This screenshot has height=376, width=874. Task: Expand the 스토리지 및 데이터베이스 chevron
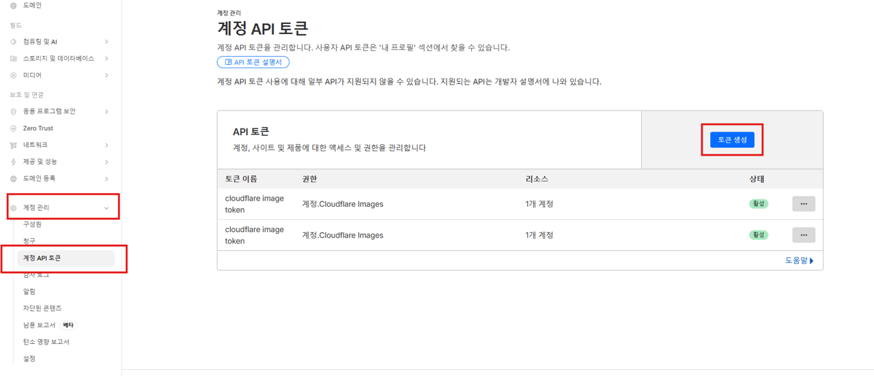(x=107, y=59)
